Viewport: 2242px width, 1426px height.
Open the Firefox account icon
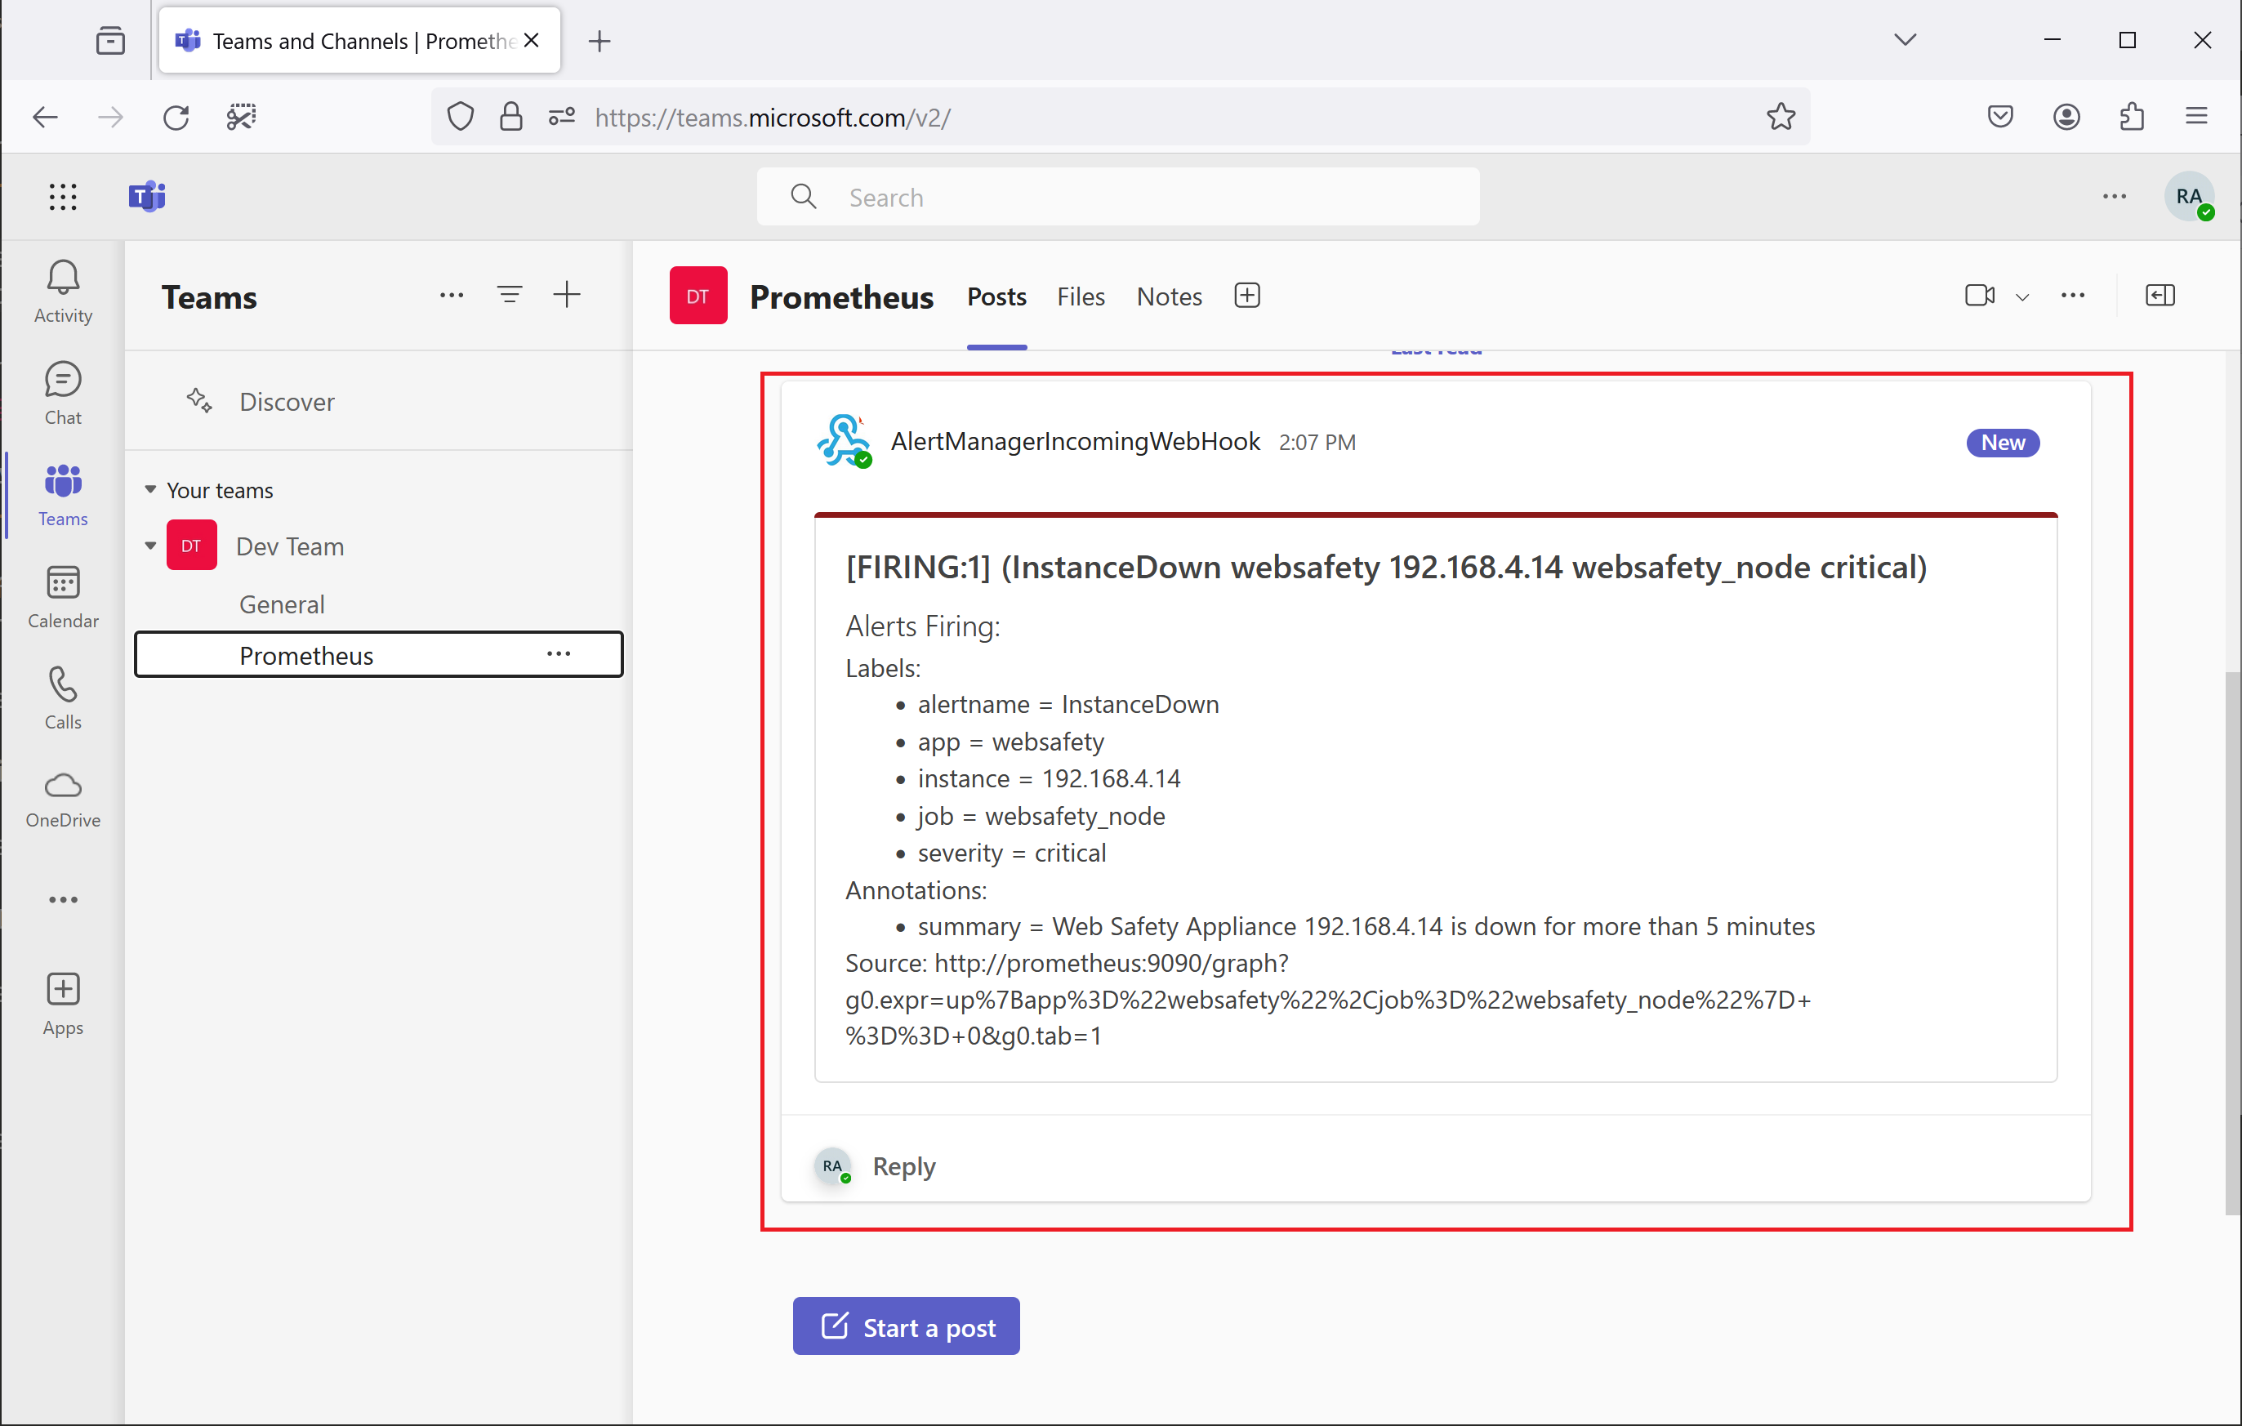point(2066,118)
